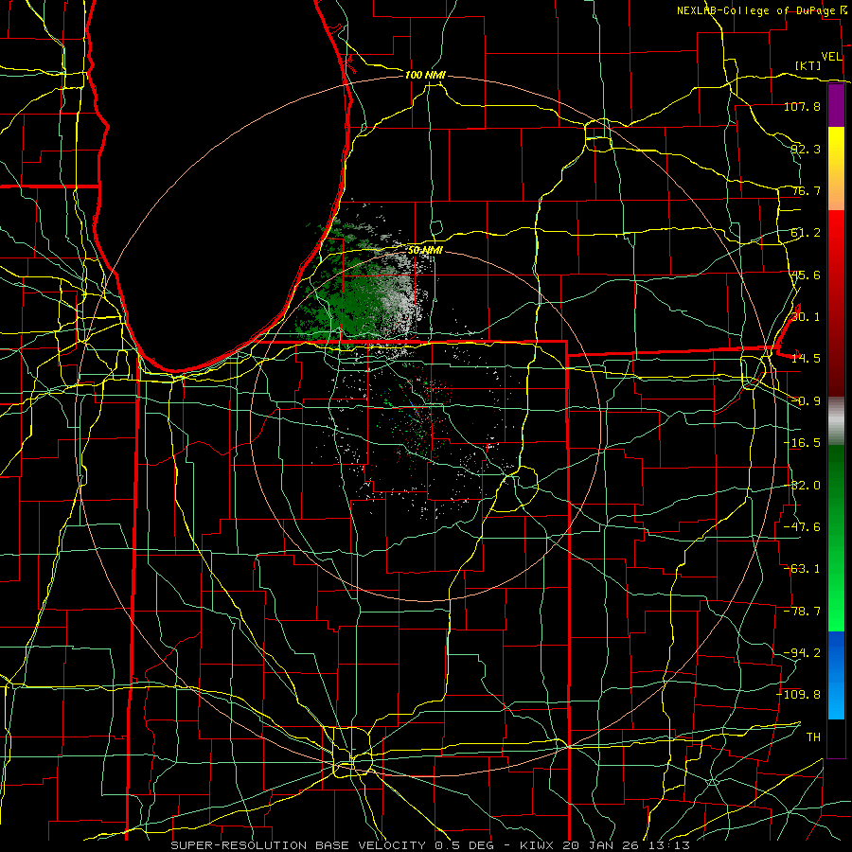Click the VEL legend heading
The width and height of the screenshot is (852, 852).
point(831,57)
